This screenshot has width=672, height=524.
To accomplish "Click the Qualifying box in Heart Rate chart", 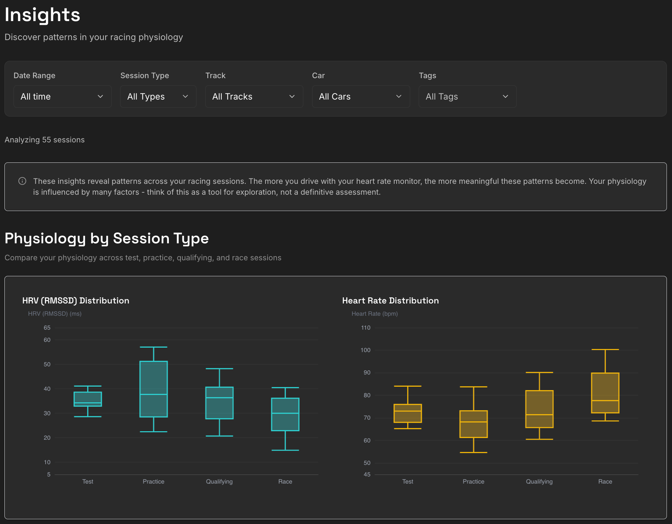I will tap(540, 409).
